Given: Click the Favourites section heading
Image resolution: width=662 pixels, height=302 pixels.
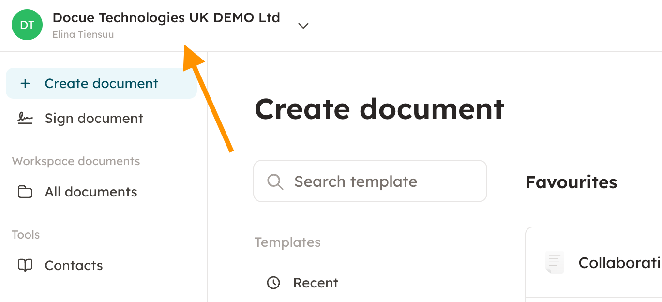Looking at the screenshot, I should coord(571,182).
